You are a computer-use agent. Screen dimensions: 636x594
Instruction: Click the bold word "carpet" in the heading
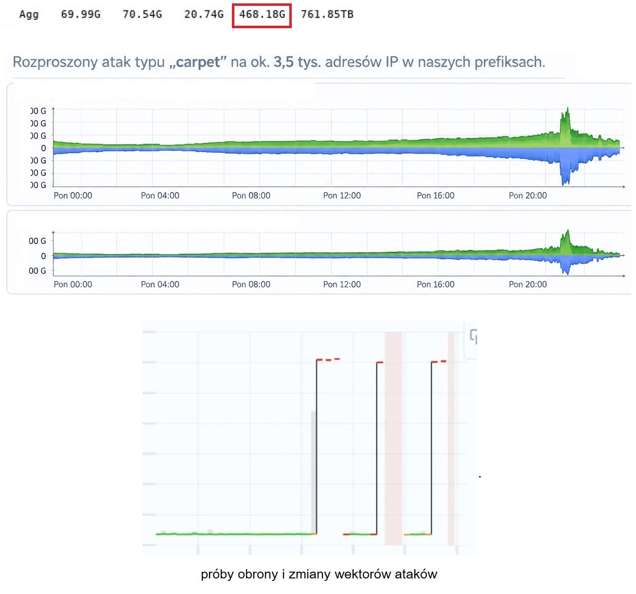click(x=198, y=62)
